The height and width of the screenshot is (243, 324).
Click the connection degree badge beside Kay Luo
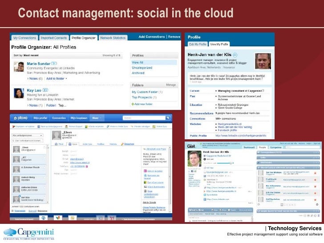click(x=45, y=90)
